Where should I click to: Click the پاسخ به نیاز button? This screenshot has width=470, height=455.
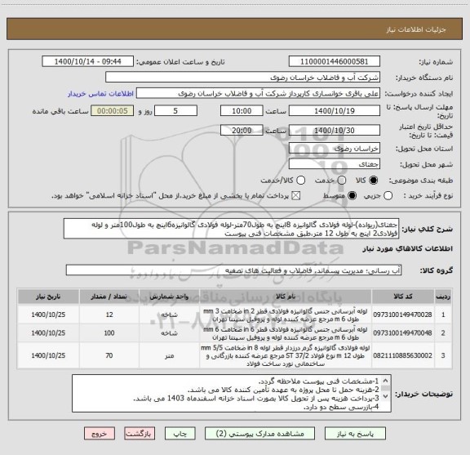[x=355, y=434]
